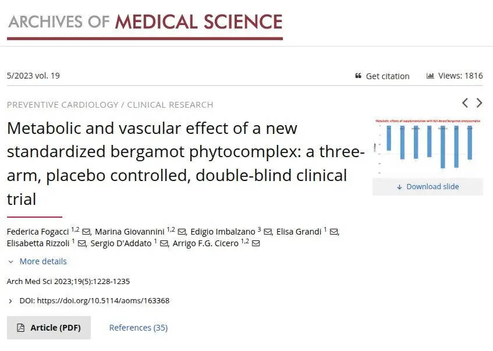This screenshot has width=493, height=351.
Task: Expand the DOI disclosure arrow
Action: 10,301
